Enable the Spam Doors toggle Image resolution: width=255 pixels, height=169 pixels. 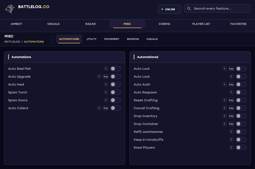116,100
